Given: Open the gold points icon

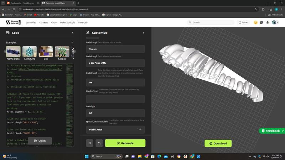Looking at the screenshot, I should [255, 22].
